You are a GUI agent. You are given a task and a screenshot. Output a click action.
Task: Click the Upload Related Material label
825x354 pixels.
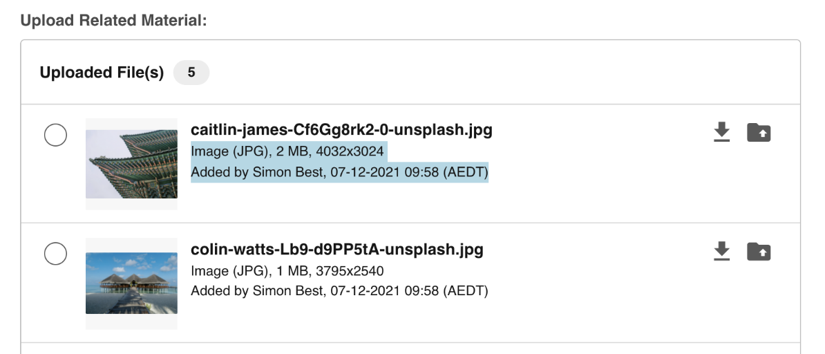[x=114, y=21]
